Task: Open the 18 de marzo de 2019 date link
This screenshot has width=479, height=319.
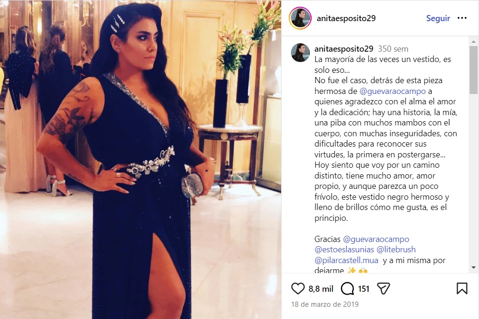Action: (x=325, y=304)
